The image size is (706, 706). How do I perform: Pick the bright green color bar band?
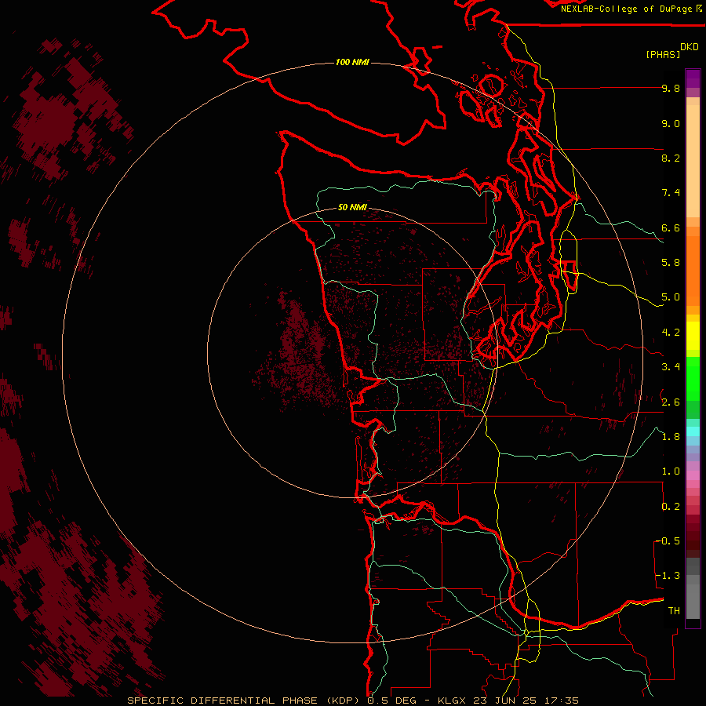(x=693, y=379)
